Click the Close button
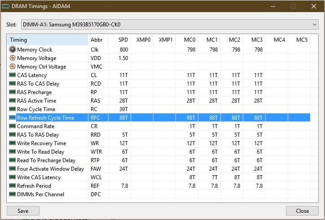Screen dimensions: 325x220 click(x=302, y=211)
